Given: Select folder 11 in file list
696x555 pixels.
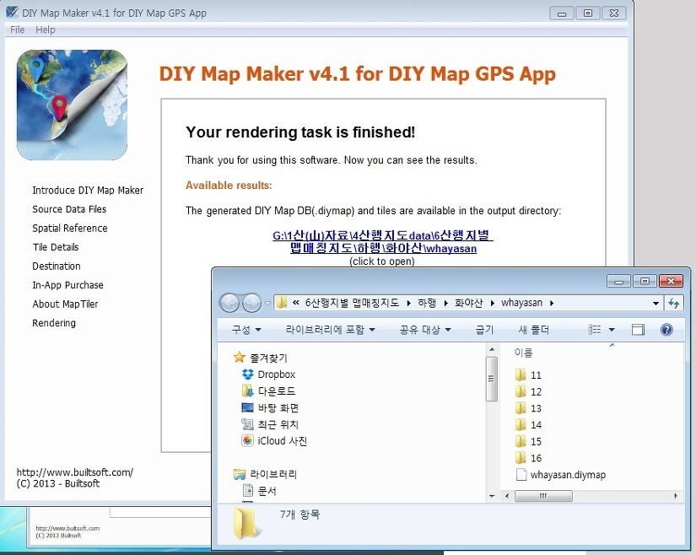Looking at the screenshot, I should pos(529,375).
